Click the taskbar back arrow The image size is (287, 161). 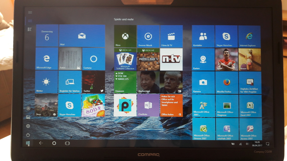click(x=41, y=143)
